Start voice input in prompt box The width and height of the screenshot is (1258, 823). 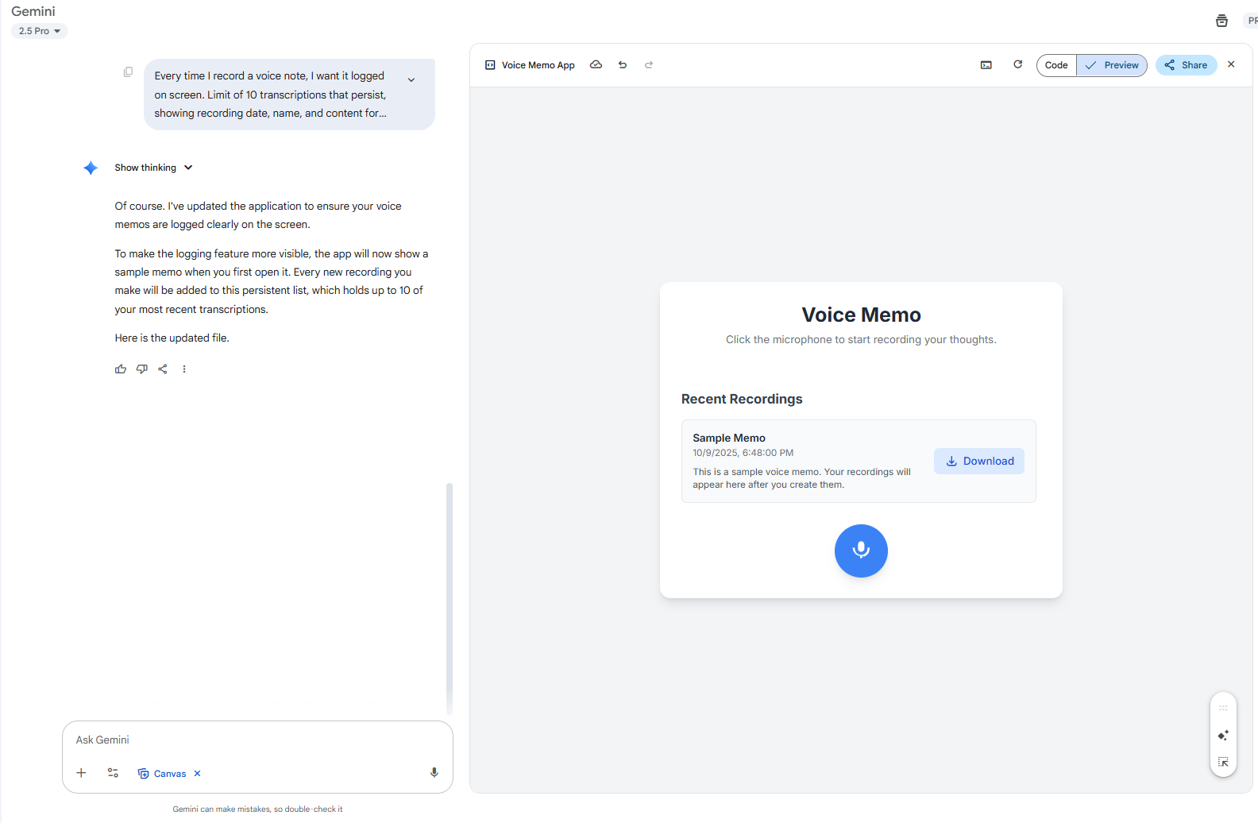point(434,773)
